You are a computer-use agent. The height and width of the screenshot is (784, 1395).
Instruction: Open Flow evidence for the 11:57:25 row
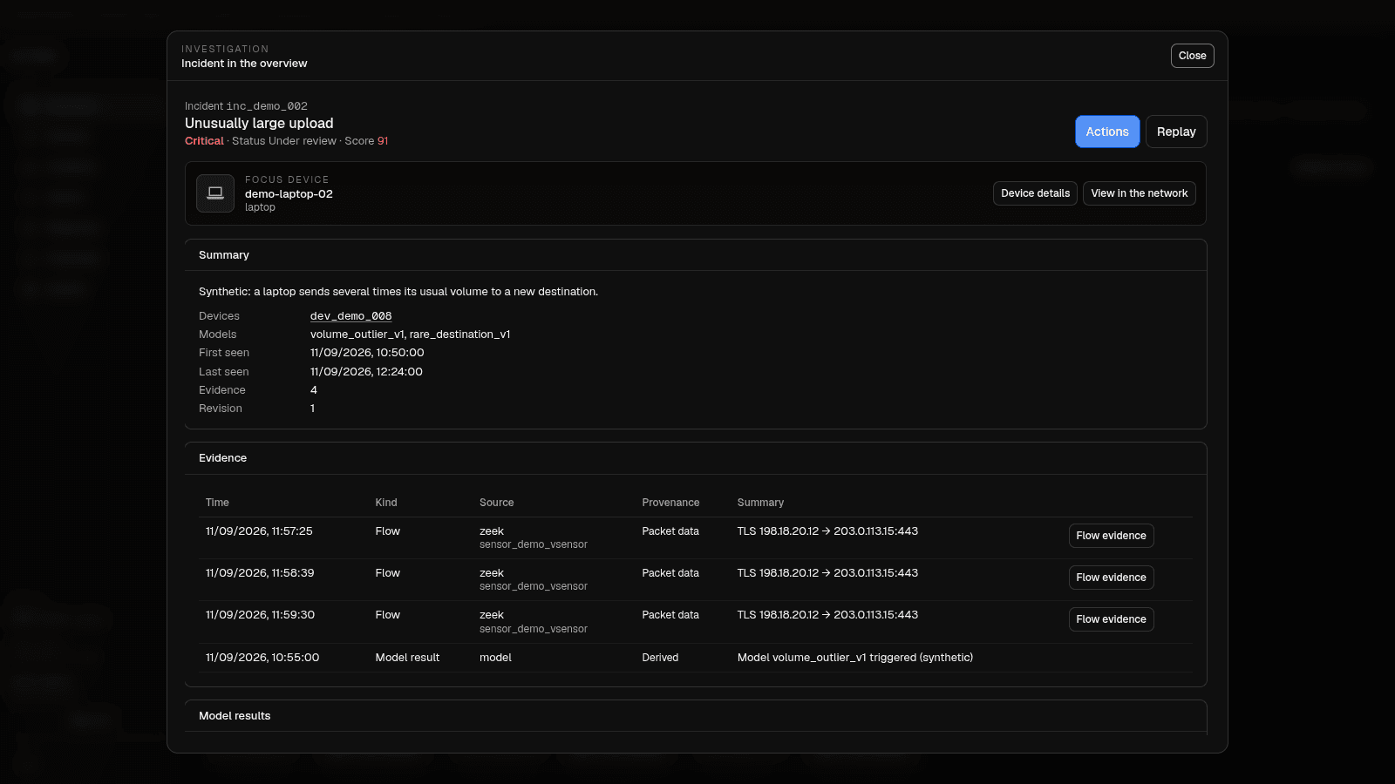pos(1111,536)
